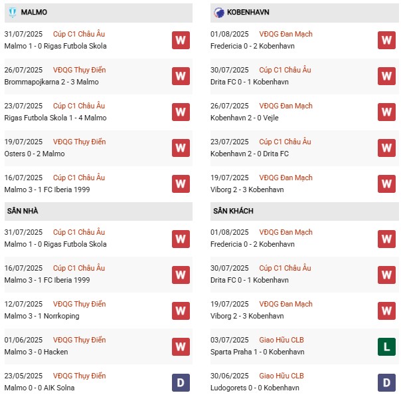Click VĐQG Đan Mạch link dated 26/07/2025
Image resolution: width=401 pixels, height=395 pixels.
pos(285,106)
